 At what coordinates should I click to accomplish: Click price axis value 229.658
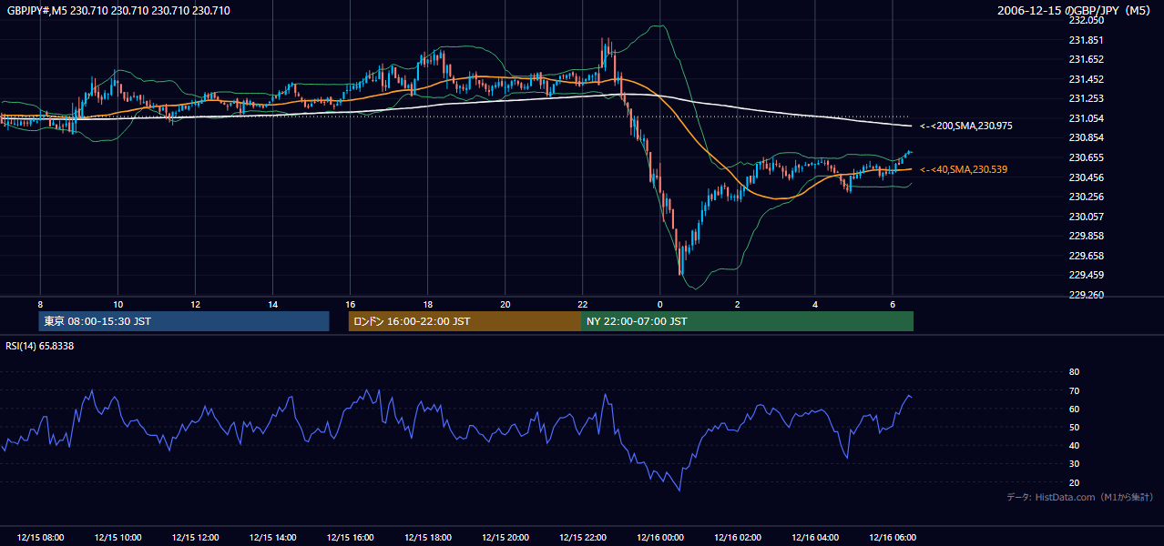pyautogui.click(x=1087, y=256)
